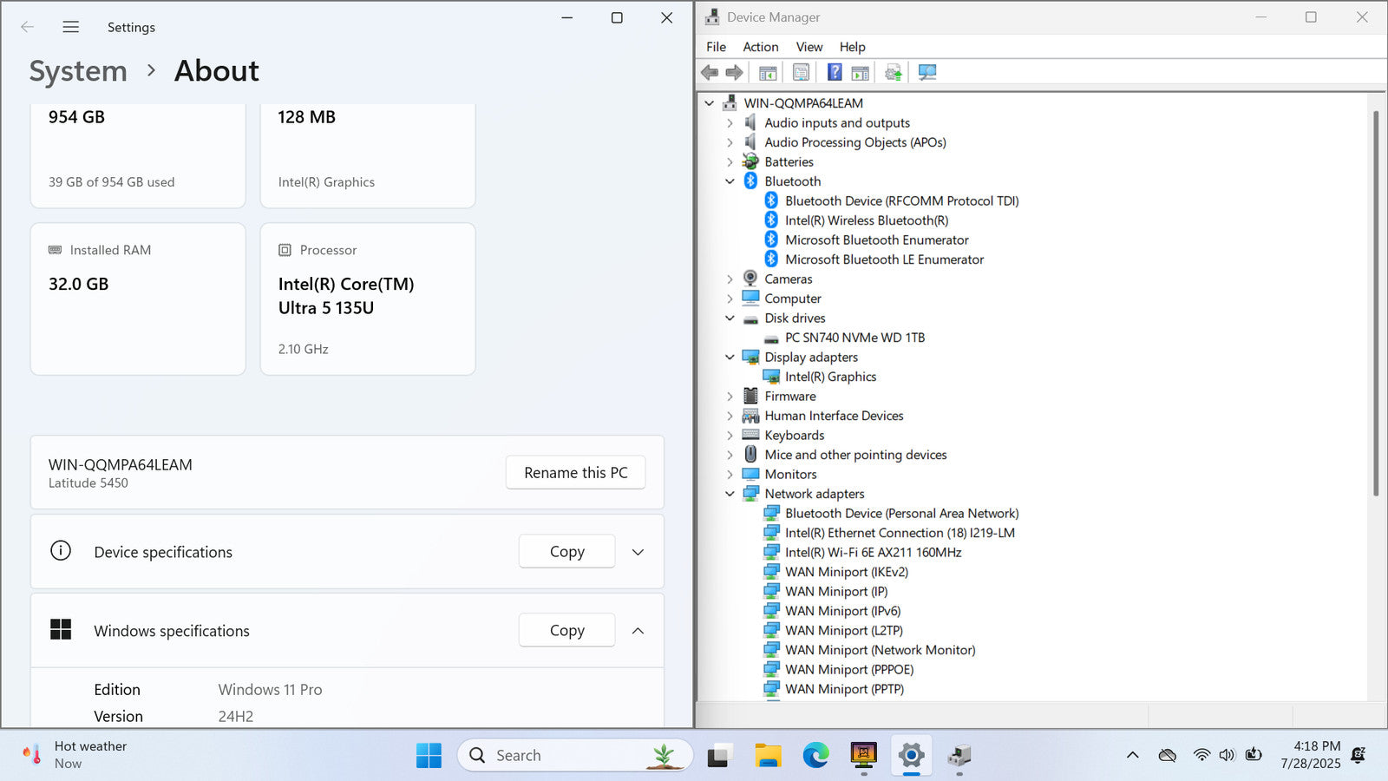Expand the Monitors device category

pyautogui.click(x=730, y=475)
